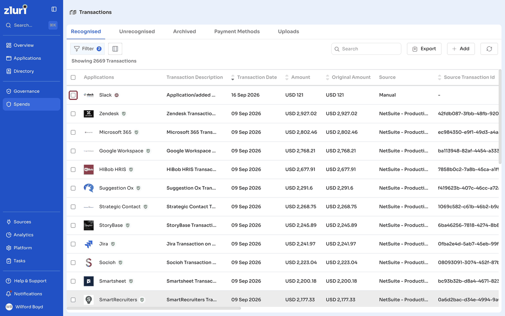Image resolution: width=505 pixels, height=316 pixels.
Task: Click the Smartsheet app logo
Action: pos(89,281)
